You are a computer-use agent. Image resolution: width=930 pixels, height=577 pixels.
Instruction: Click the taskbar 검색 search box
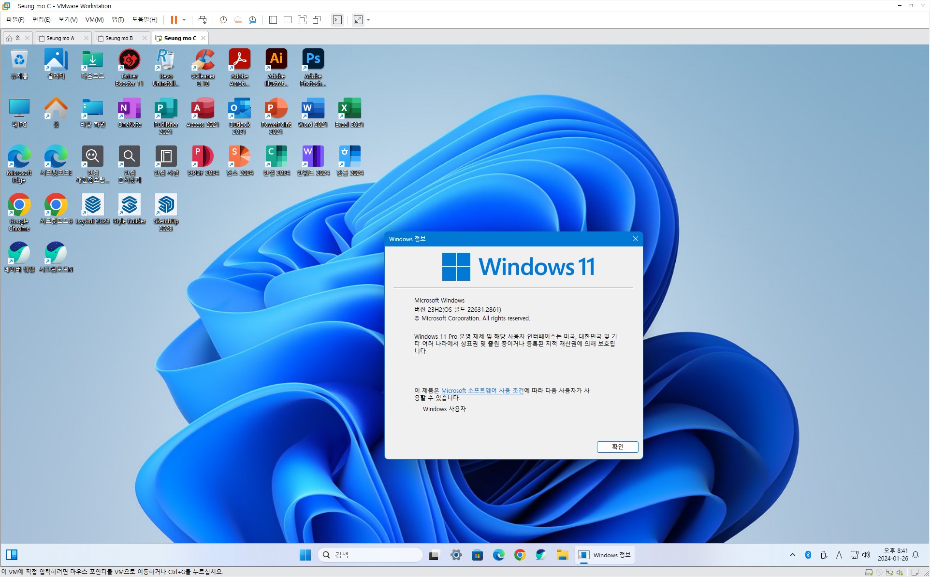tap(371, 555)
